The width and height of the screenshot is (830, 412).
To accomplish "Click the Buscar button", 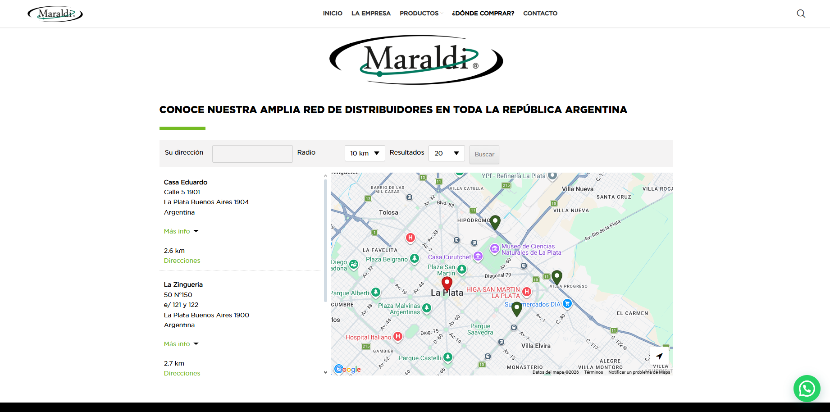I will pyautogui.click(x=484, y=154).
